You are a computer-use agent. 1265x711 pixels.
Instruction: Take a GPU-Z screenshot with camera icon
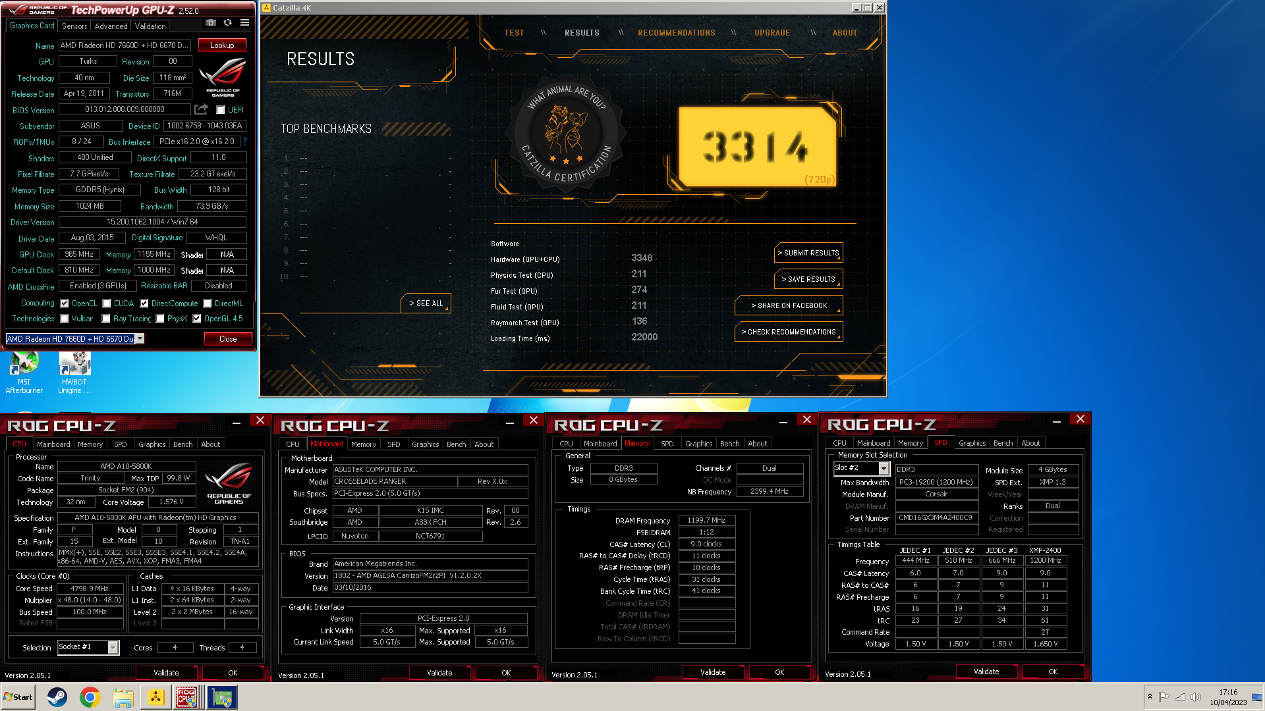coord(210,22)
